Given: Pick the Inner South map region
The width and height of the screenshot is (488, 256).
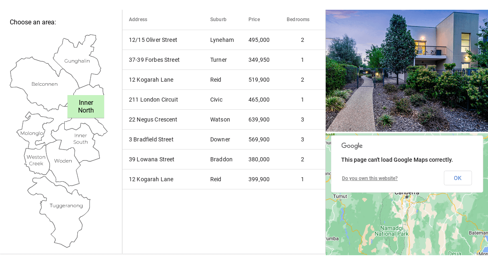Looking at the screenshot, I should (x=81, y=139).
